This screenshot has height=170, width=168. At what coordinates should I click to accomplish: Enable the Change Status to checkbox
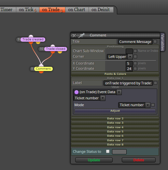(108, 151)
